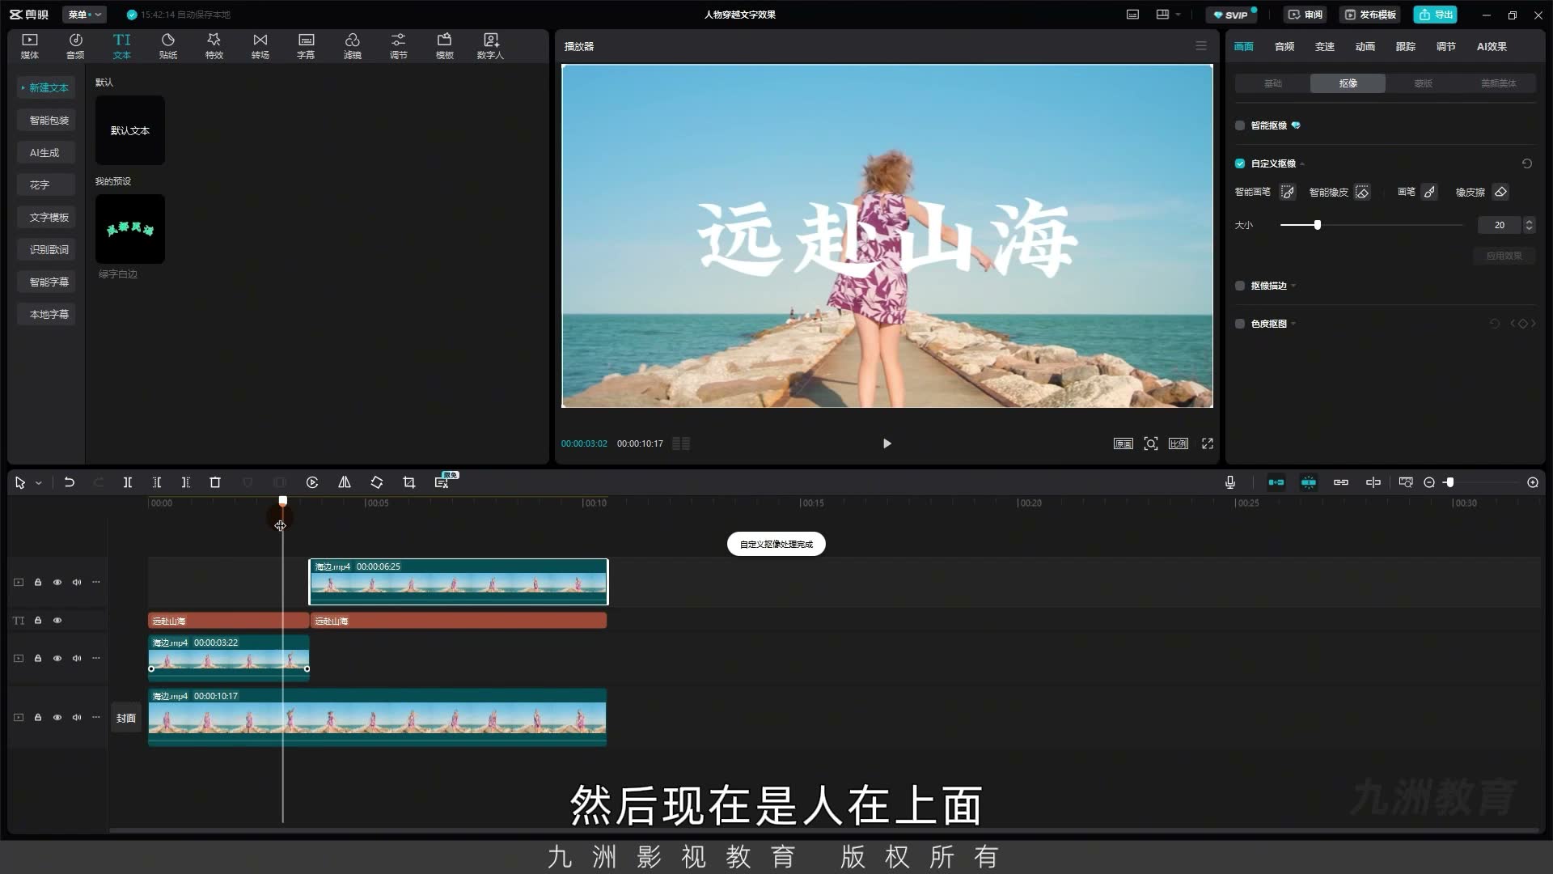Screen dimensions: 1553x874
Task: Switch to the 跟踪 tracking tab
Action: coord(1406,47)
